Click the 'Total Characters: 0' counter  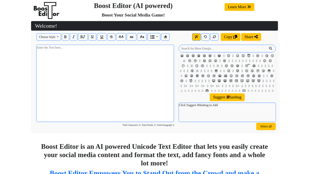[131, 125]
